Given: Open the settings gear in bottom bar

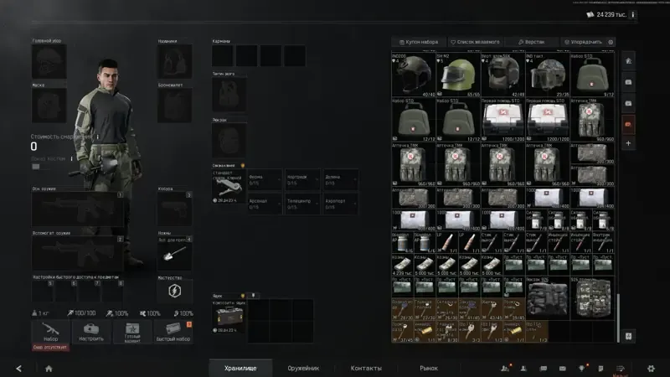Looking at the screenshot, I should point(651,369).
